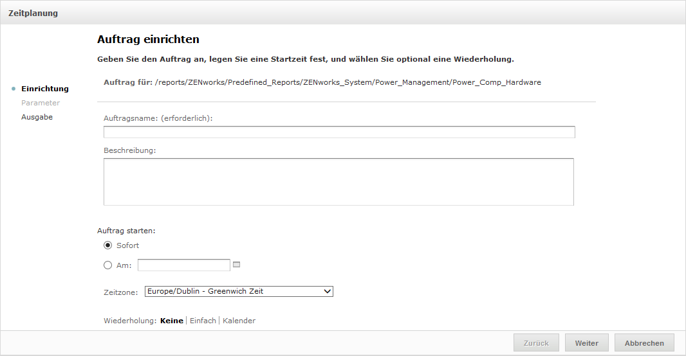This screenshot has width=686, height=356.
Task: Open the Parameter step in sidebar
Action: (41, 103)
